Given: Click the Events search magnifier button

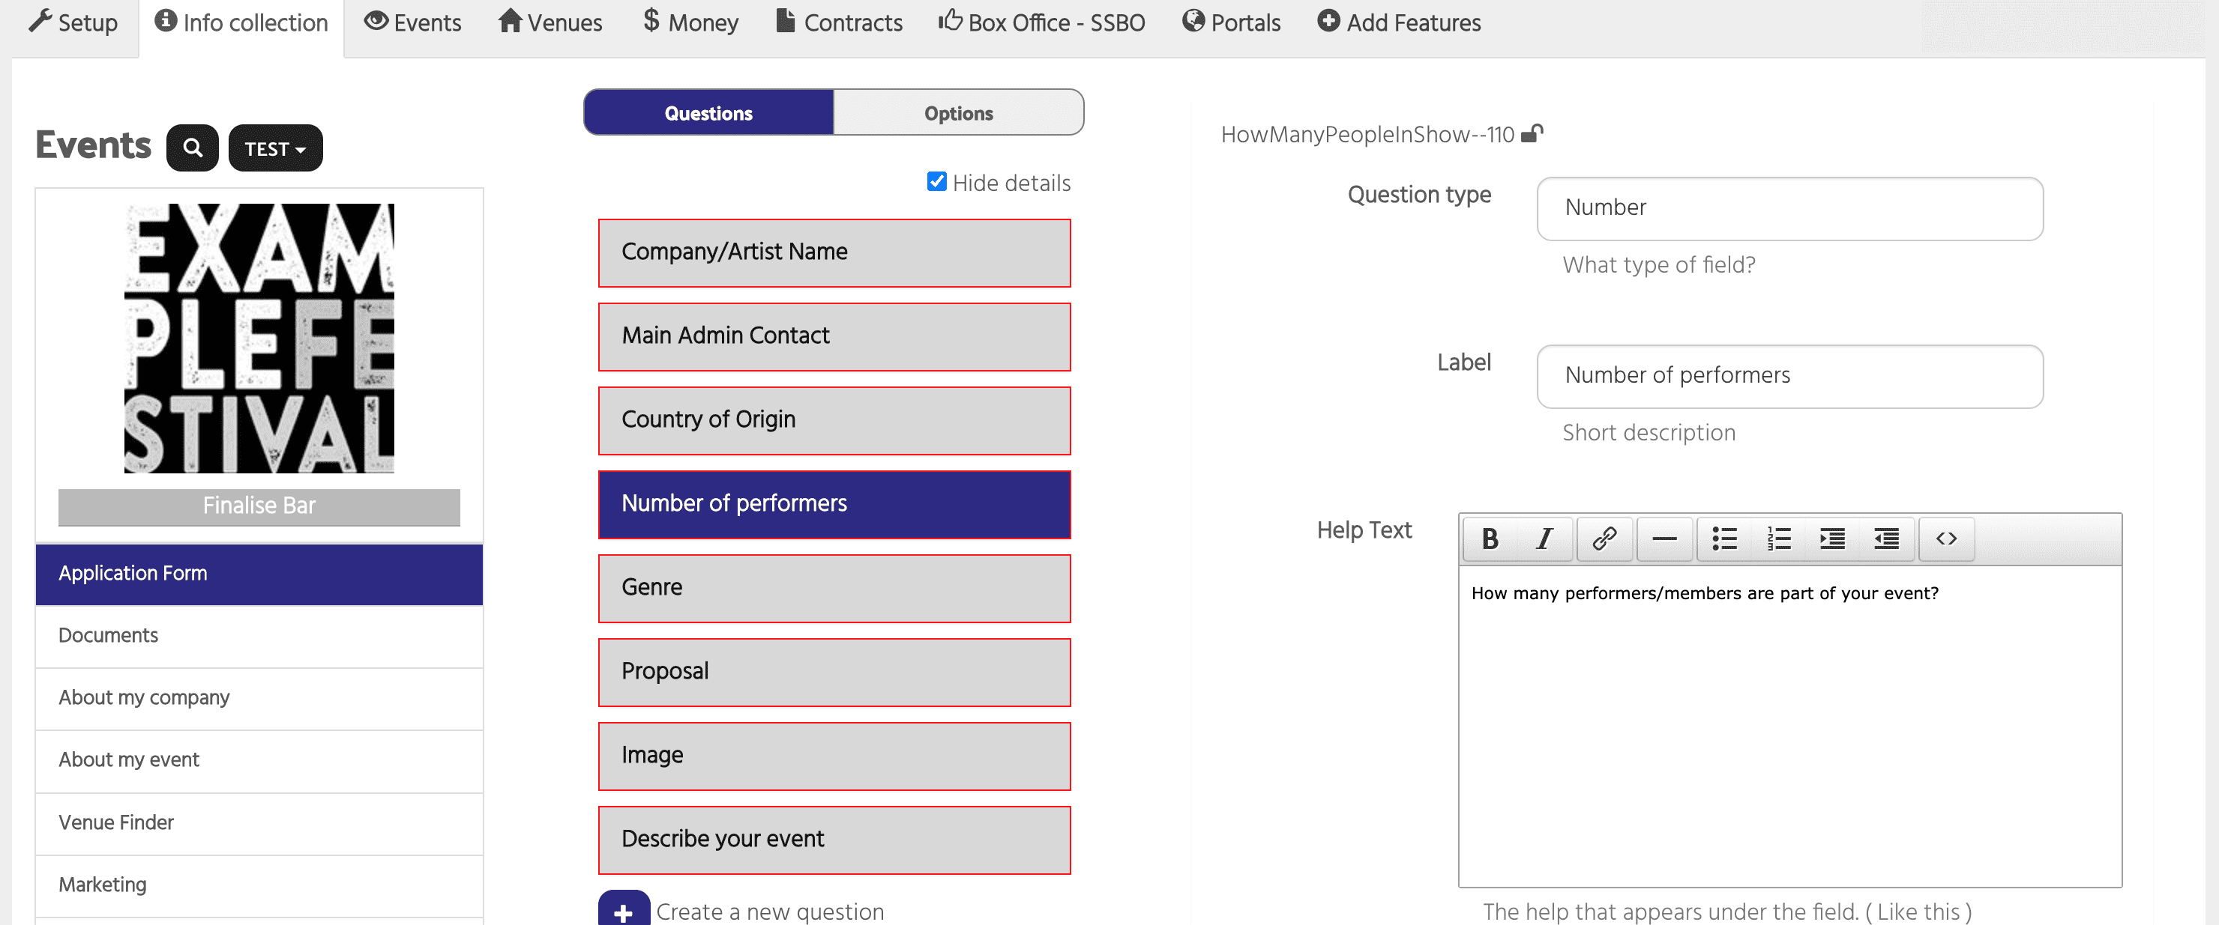Looking at the screenshot, I should pyautogui.click(x=192, y=148).
